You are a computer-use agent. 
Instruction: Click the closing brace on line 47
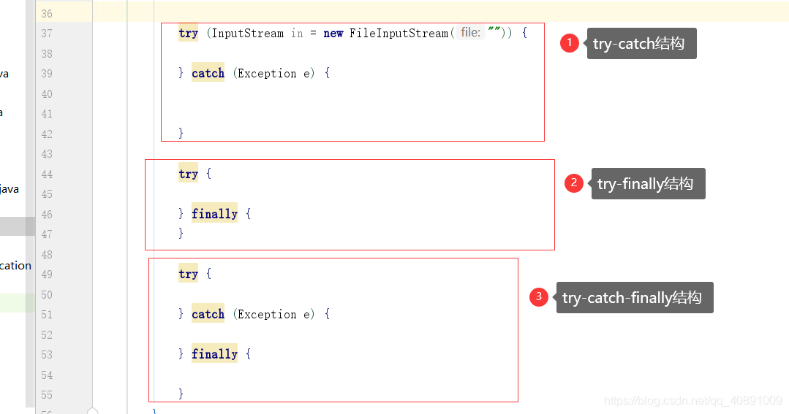tap(181, 233)
